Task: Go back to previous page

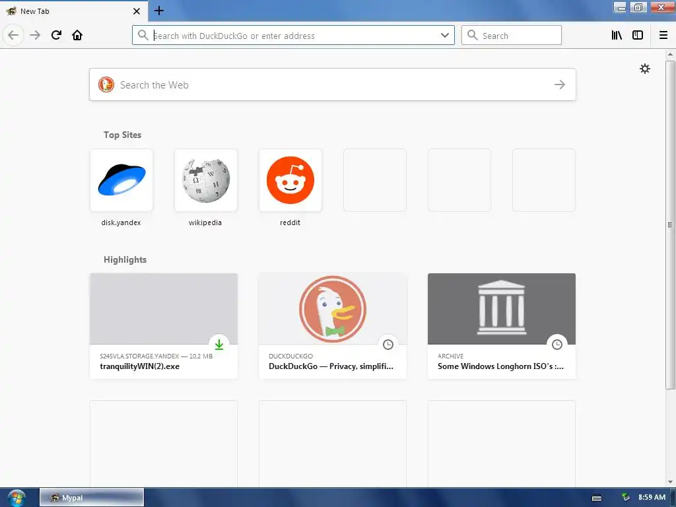Action: 13,36
